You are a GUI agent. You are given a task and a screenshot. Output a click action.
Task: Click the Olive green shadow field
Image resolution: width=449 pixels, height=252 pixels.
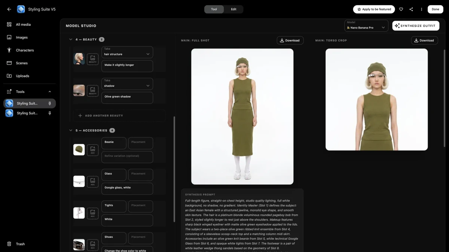[x=127, y=98]
